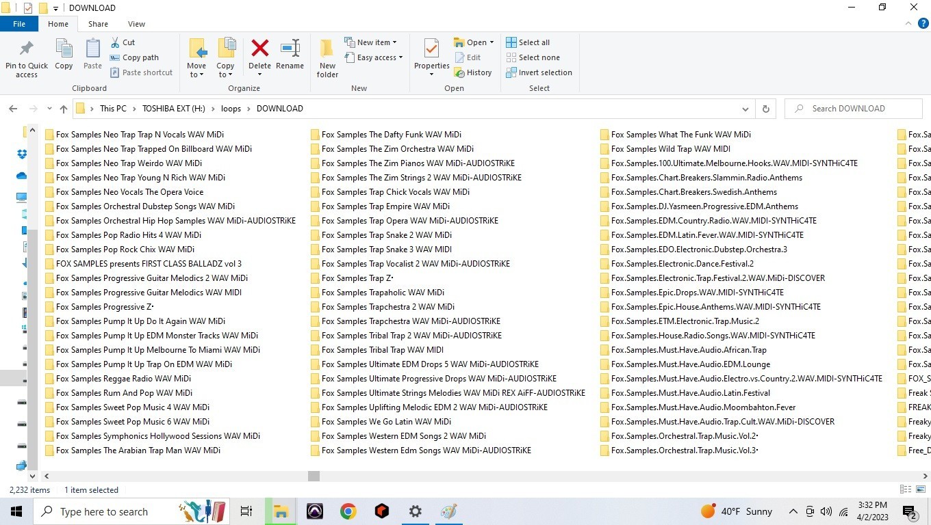Select Fox Samples What The Funk folder
Screen dimensions: 931x525
[676, 135]
